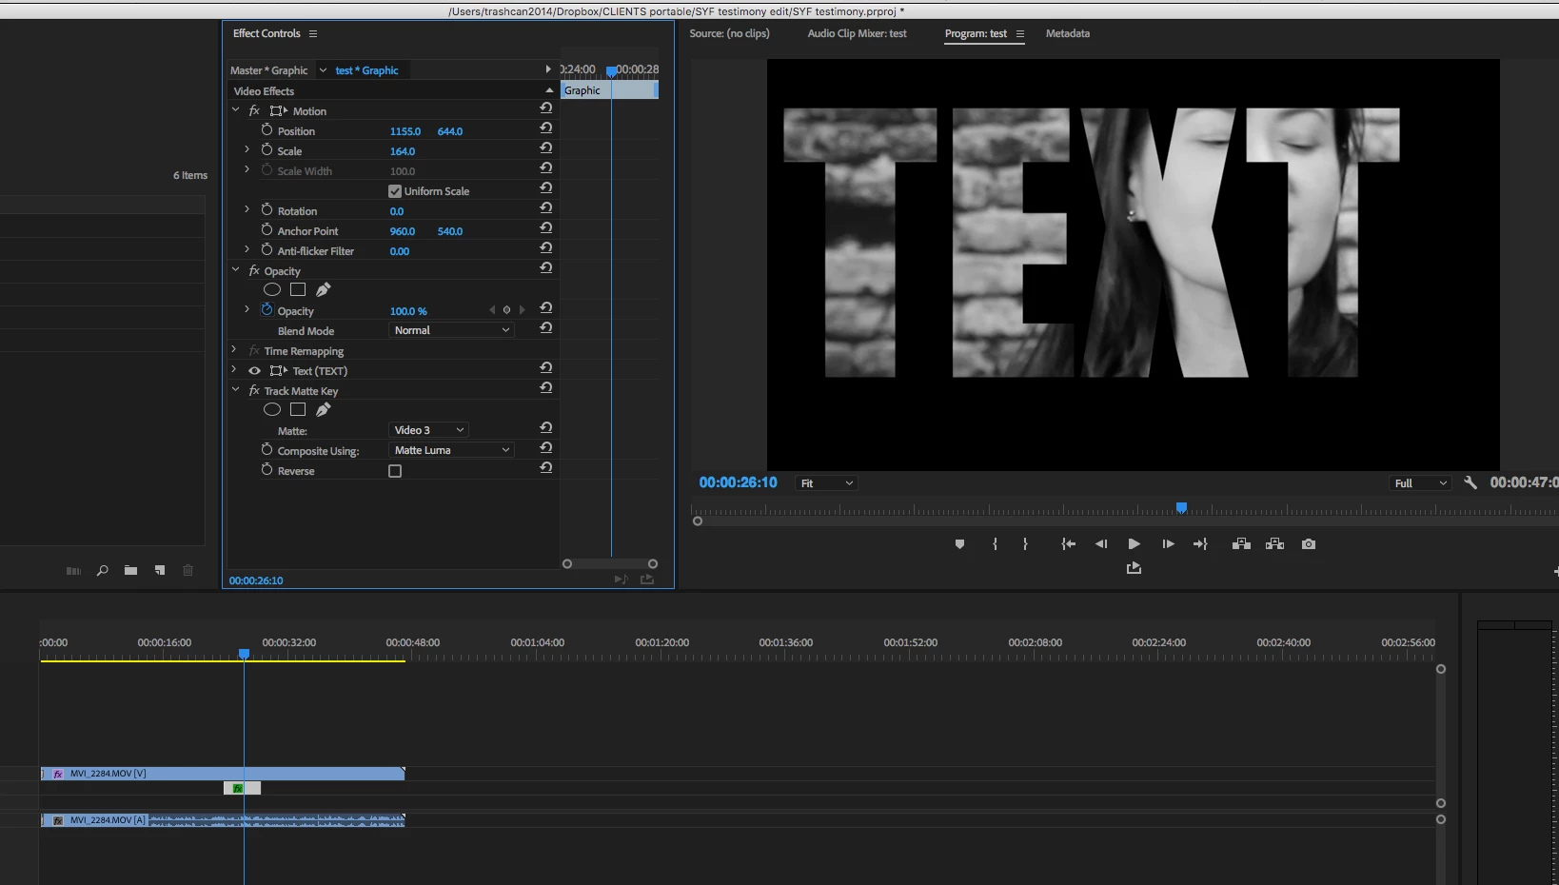The image size is (1559, 885).
Task: Switch to the Metadata tab
Action: (x=1068, y=33)
